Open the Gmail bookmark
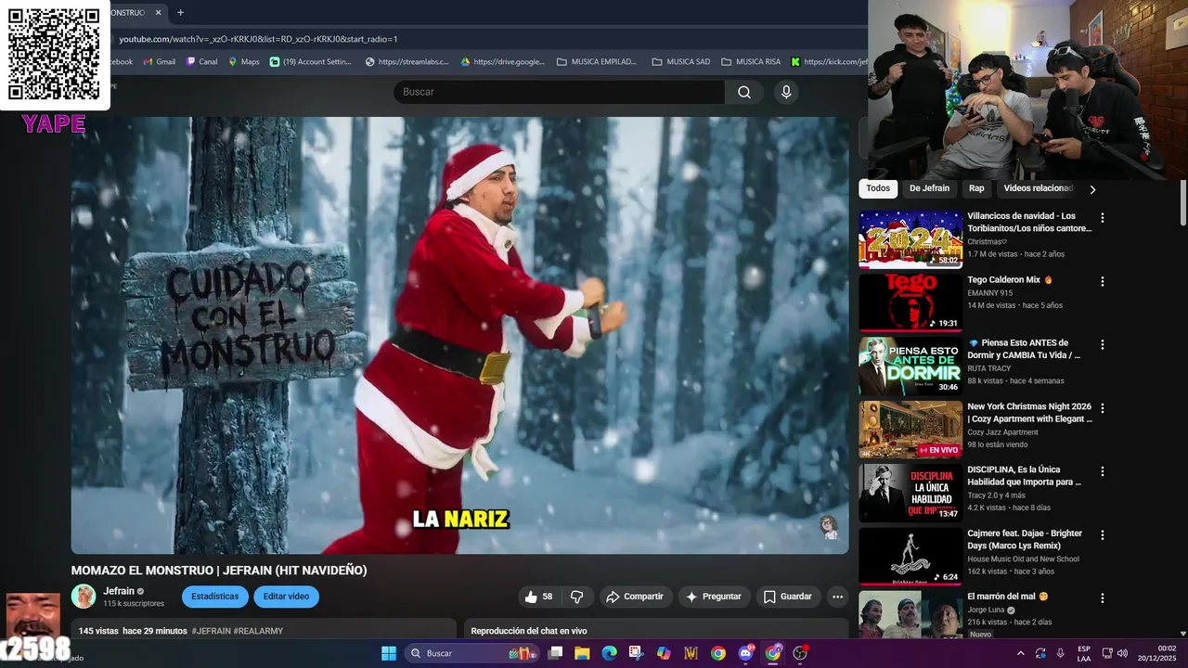 point(159,62)
